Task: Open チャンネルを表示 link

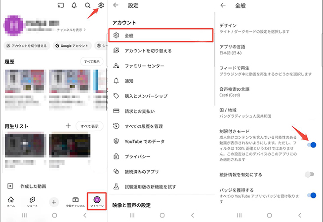Action: [71, 30]
